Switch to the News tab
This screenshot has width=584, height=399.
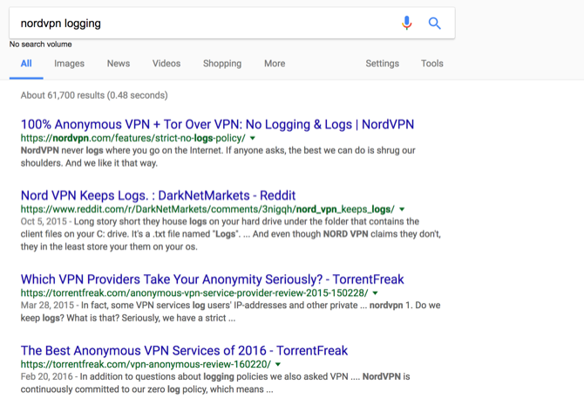(x=119, y=64)
